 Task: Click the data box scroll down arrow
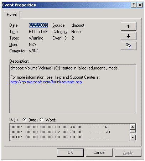coord(133,137)
